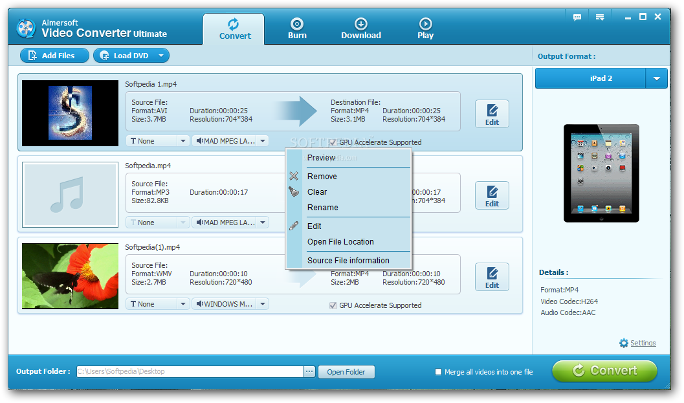Click the Add Files icon
Viewport: 684px width, 403px height.
(x=31, y=55)
